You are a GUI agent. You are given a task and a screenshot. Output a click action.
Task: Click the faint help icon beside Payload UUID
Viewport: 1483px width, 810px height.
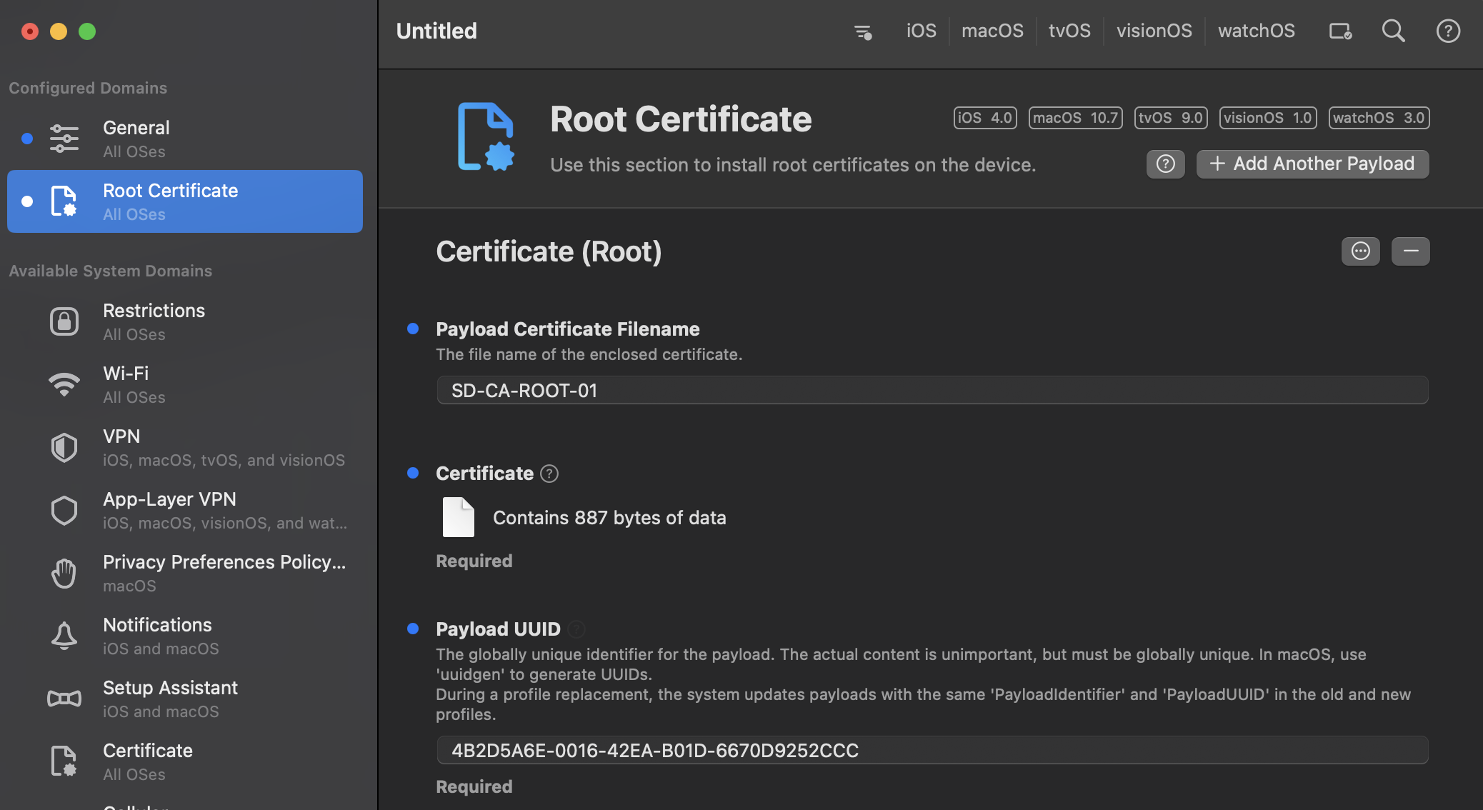coord(576,629)
